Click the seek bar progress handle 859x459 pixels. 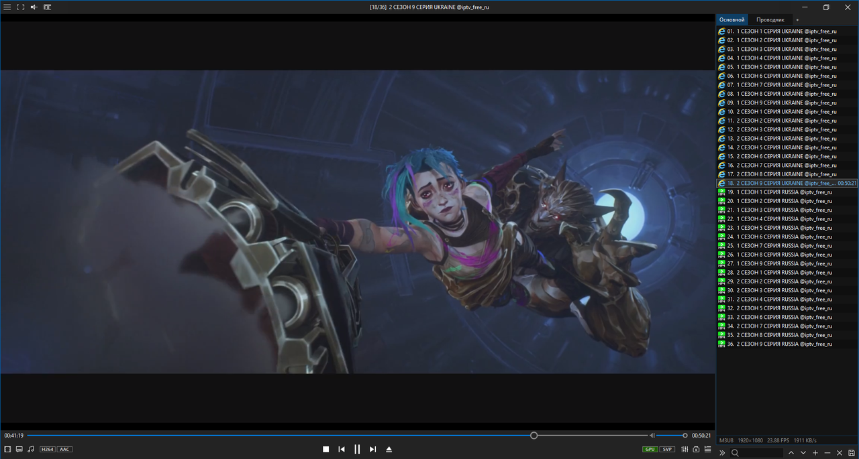[x=534, y=436]
